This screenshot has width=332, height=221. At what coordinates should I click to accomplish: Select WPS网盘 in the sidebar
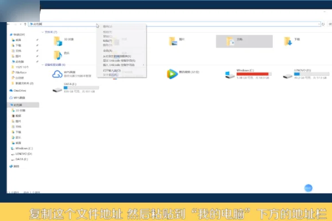coord(19,98)
